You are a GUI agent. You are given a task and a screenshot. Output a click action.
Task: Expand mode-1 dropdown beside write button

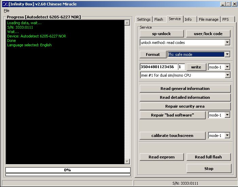[227, 67]
